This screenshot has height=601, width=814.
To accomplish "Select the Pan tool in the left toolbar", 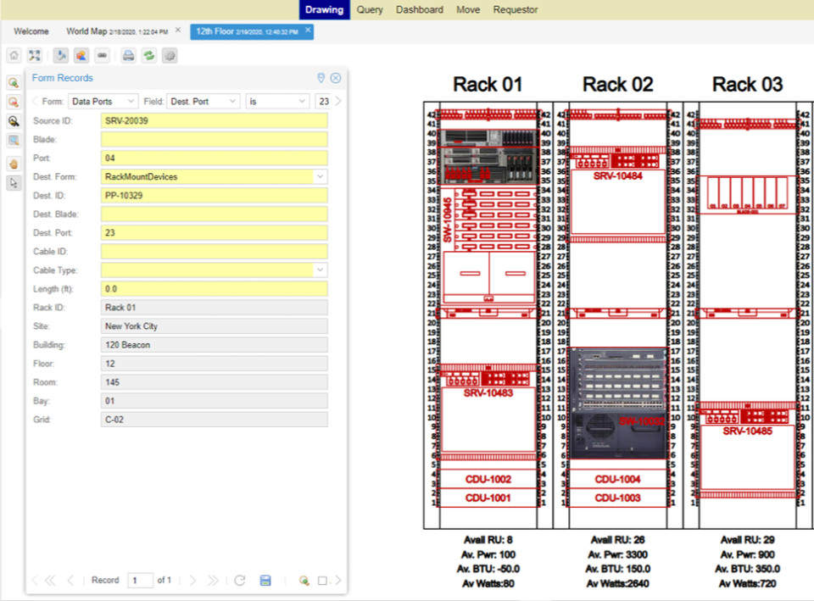I will [14, 163].
